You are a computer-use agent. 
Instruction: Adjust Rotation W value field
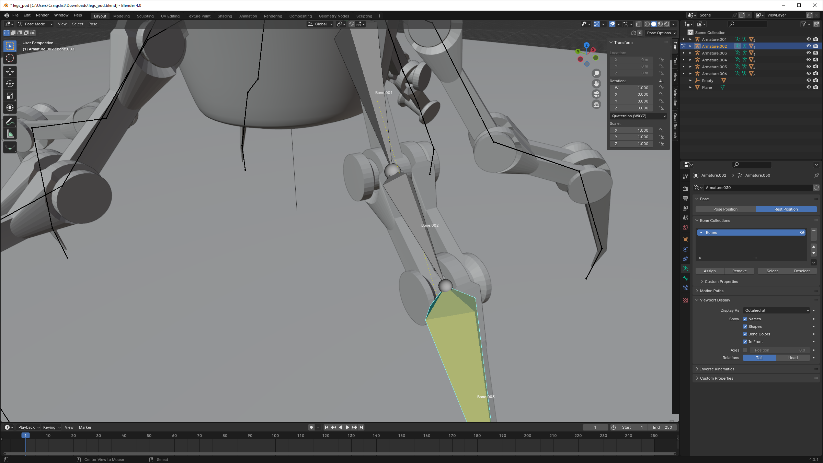click(x=631, y=88)
